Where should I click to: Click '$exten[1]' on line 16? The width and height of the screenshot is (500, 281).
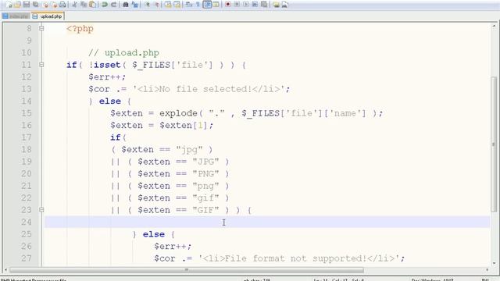(184, 125)
